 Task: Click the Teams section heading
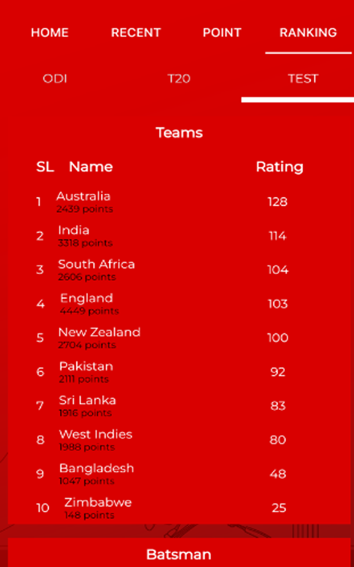[x=179, y=133]
